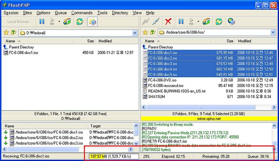Expand the remote path /fedora/core/6/i386/iso/ dropdown
279x161 pixels.
[x=273, y=33]
